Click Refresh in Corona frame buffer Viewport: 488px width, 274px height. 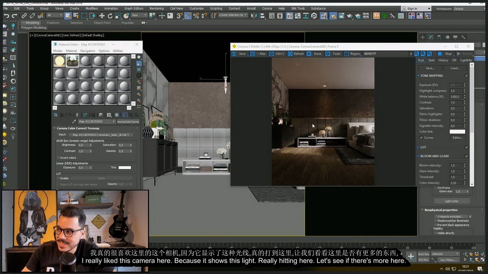click(296, 54)
